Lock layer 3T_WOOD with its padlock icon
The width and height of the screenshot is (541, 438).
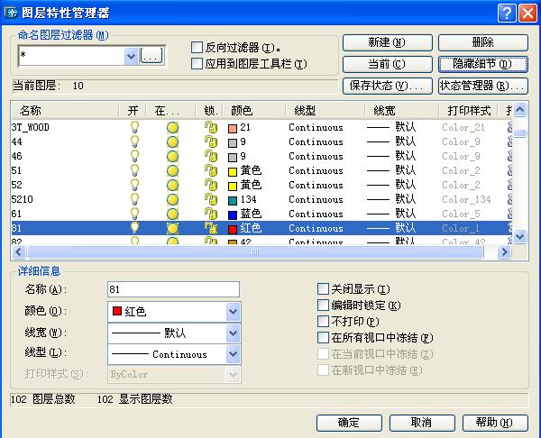[x=211, y=127]
